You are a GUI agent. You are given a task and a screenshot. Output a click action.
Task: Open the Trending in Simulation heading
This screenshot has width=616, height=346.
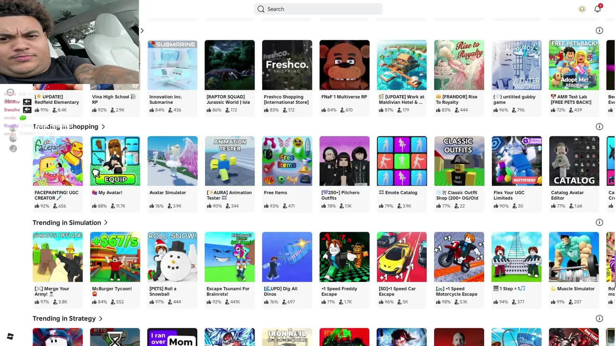pyautogui.click(x=67, y=222)
